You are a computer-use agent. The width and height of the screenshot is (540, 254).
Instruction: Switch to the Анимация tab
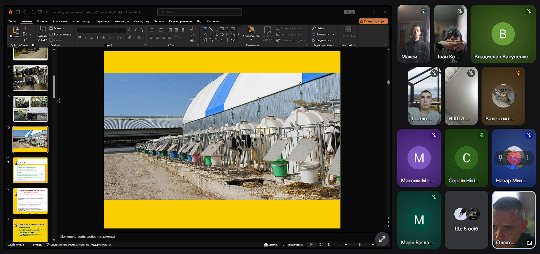[x=122, y=21]
